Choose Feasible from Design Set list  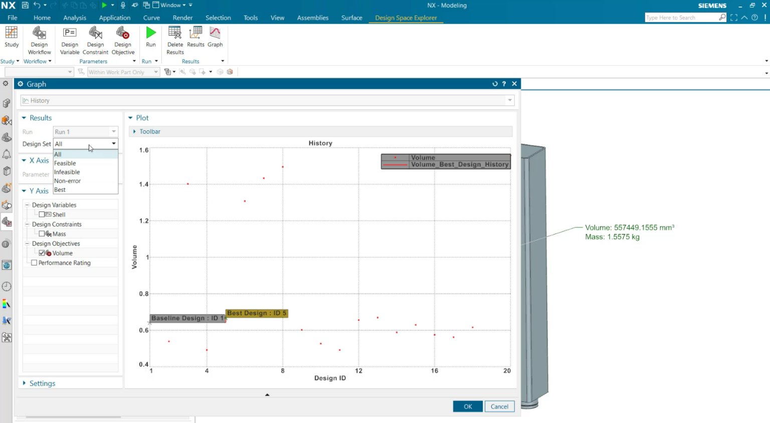(x=65, y=163)
